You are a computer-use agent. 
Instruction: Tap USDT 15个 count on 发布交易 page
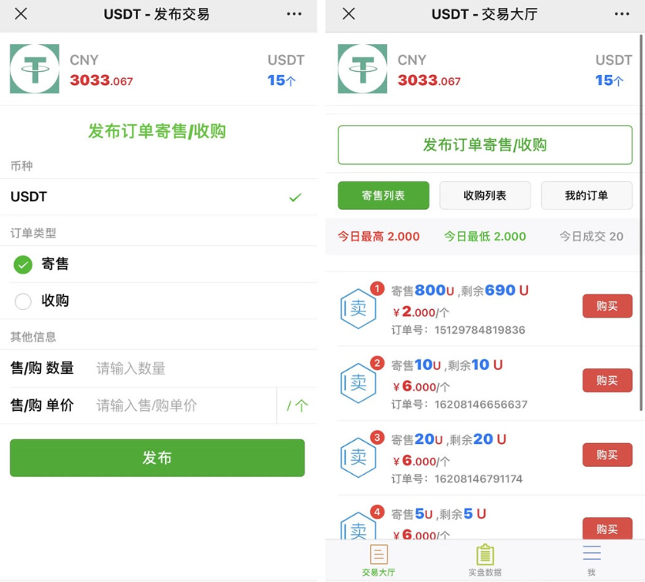(281, 80)
